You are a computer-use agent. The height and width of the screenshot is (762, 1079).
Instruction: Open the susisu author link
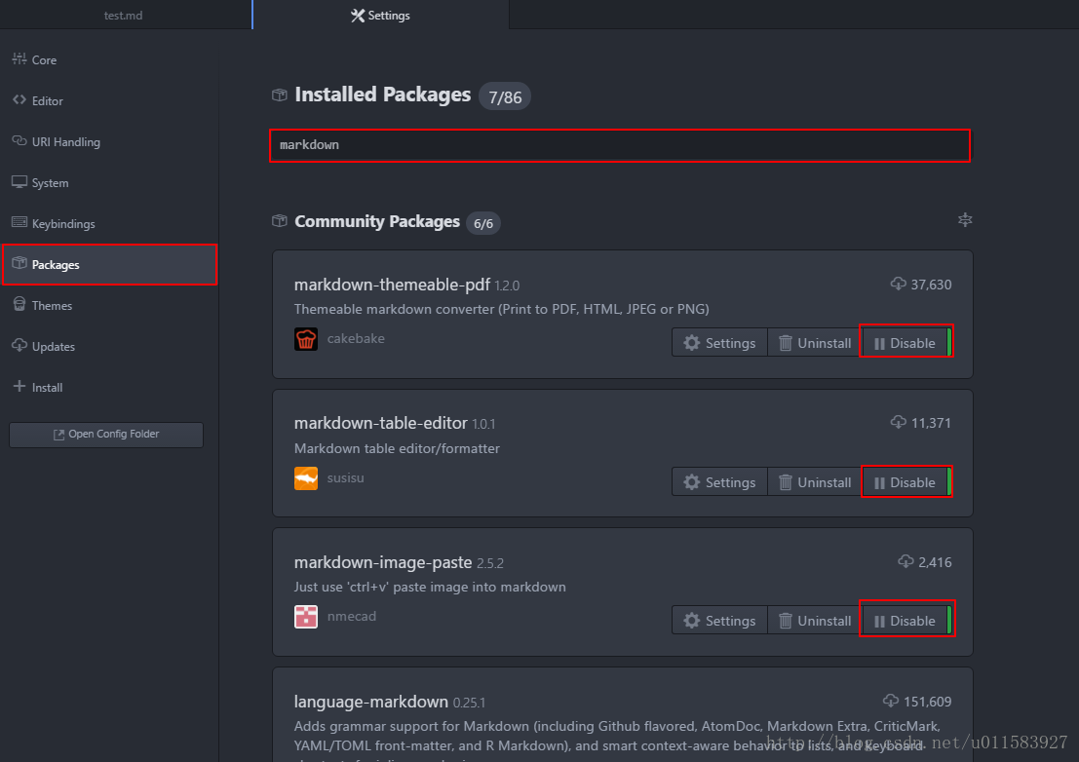pos(345,478)
